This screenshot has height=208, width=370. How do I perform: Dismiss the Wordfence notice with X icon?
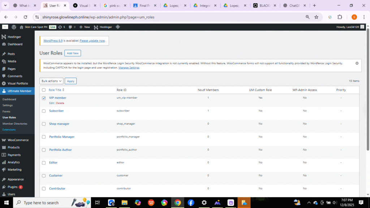(x=357, y=63)
